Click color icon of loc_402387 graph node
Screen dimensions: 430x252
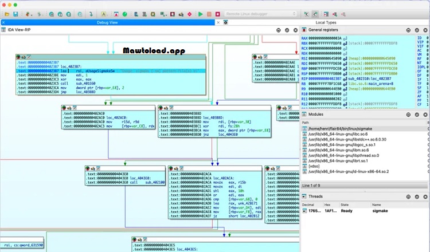18,57
